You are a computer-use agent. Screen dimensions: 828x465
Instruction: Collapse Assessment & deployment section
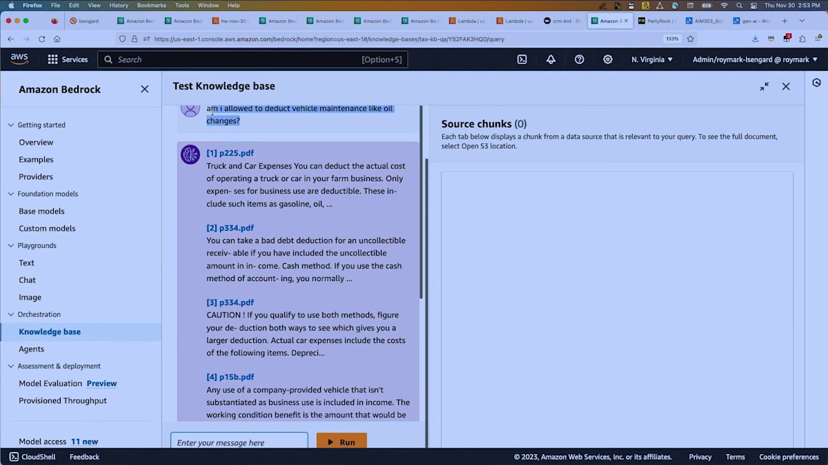coord(10,366)
